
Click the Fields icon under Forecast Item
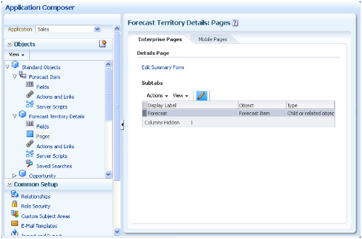(x=29, y=84)
